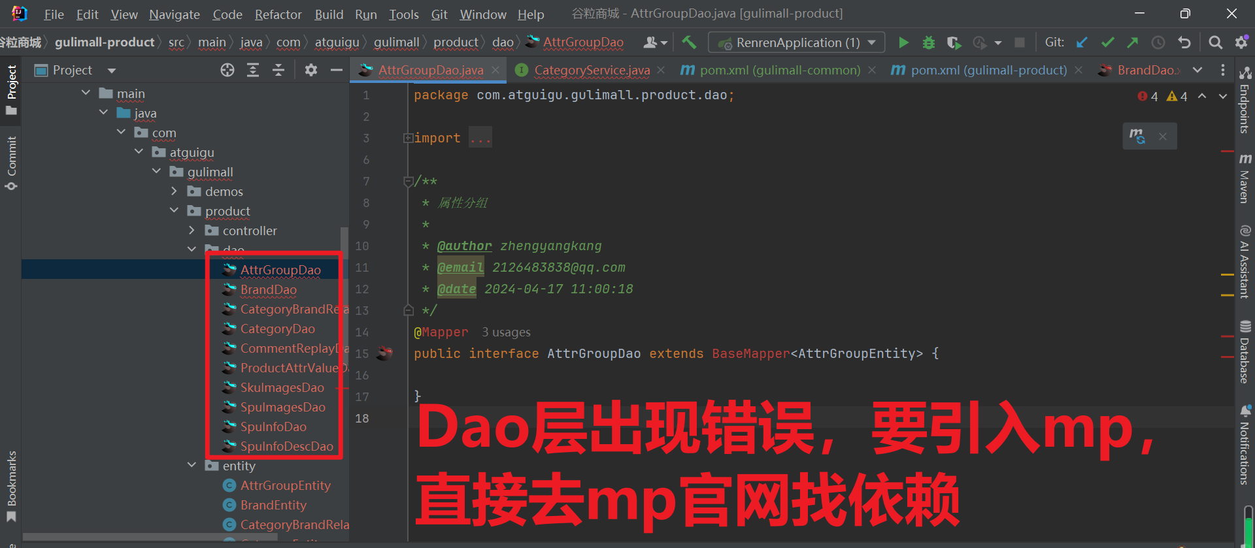Click the Build project hammer icon
This screenshot has height=548, width=1255.
tap(689, 42)
